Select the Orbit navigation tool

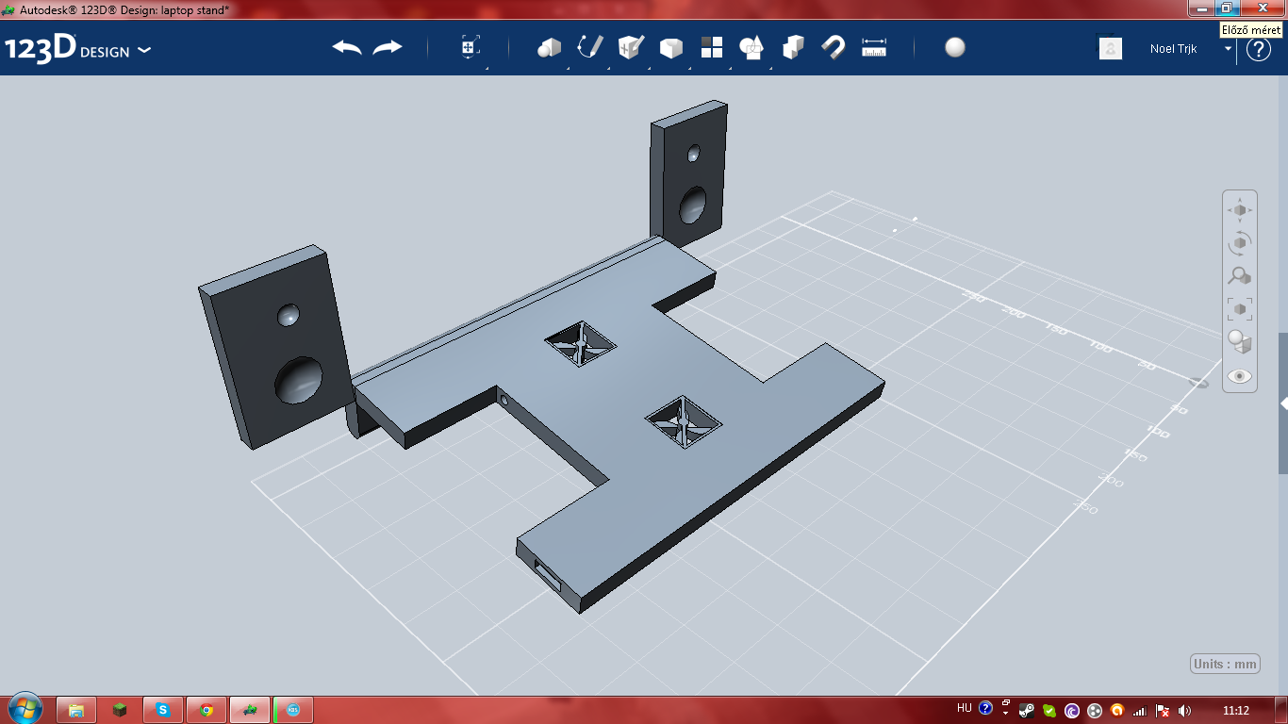pos(1240,243)
